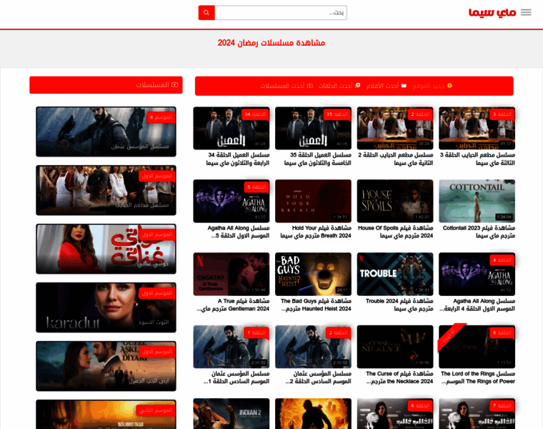Open مطعم الحبايب episode 2 thumbnail

(395, 128)
